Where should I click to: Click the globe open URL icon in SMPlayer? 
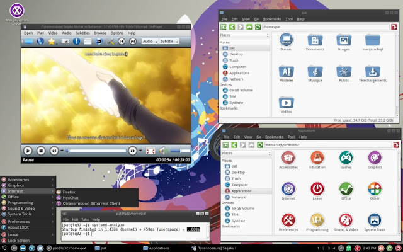[x=40, y=42]
